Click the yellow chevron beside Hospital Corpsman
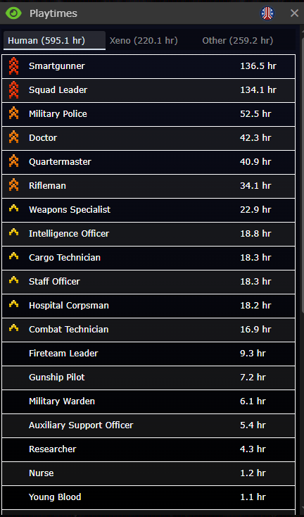The width and height of the screenshot is (304, 517). [x=13, y=304]
